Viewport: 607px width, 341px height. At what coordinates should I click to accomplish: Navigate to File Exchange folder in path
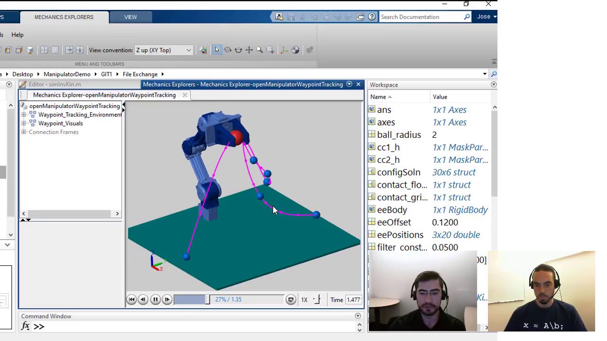(x=140, y=74)
